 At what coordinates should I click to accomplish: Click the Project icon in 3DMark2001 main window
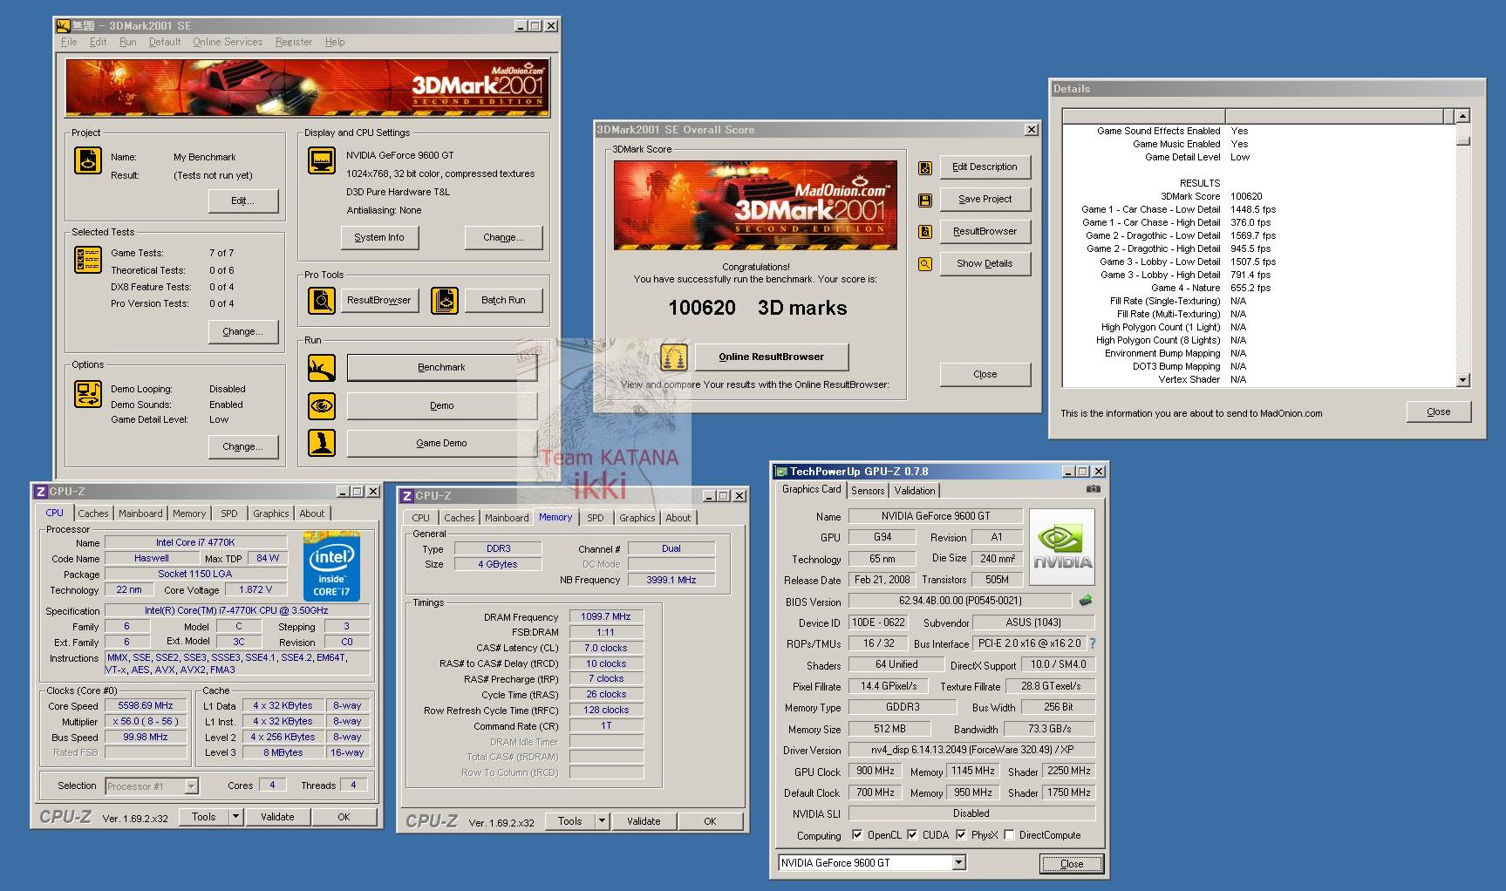coord(88,161)
